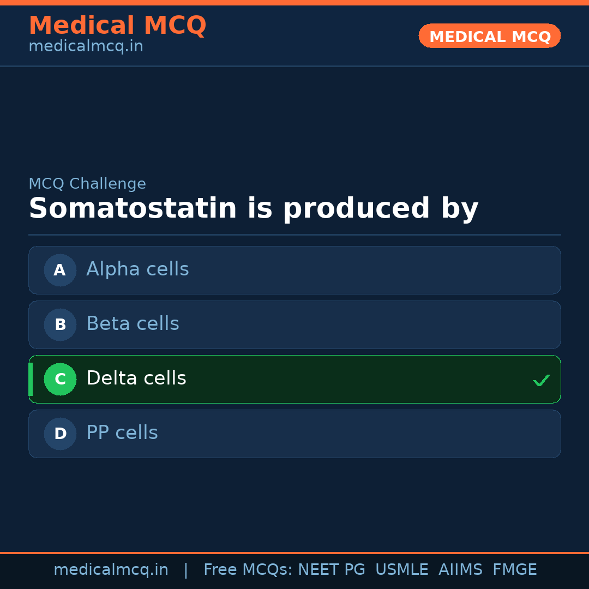Screen dimensions: 589x589
Task: Click the green letter C circle badge
Action: click(60, 379)
